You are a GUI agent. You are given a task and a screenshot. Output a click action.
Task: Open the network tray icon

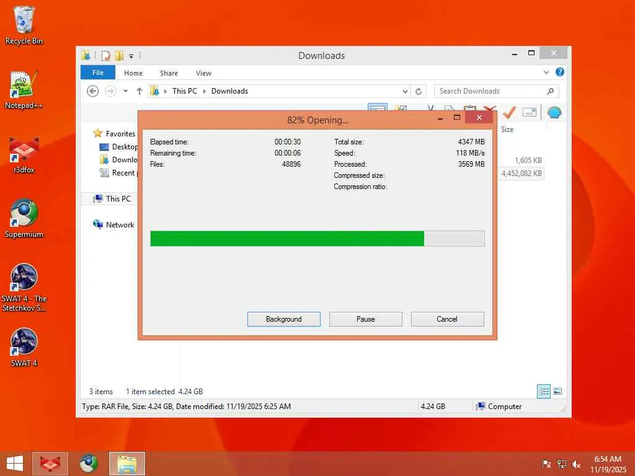(x=561, y=464)
